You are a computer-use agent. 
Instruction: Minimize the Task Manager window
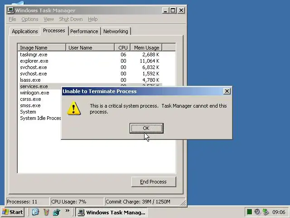[x=165, y=10]
